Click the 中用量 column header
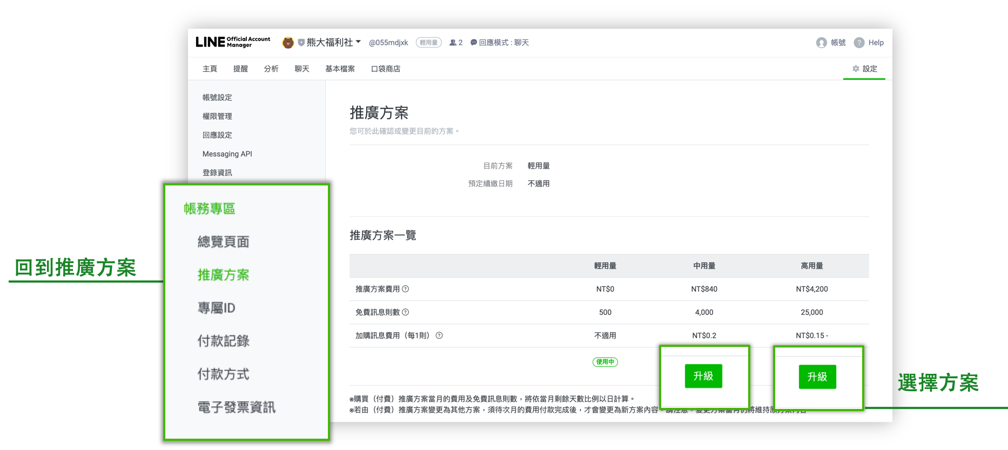Viewport: 1008px width, 450px height. [x=704, y=266]
